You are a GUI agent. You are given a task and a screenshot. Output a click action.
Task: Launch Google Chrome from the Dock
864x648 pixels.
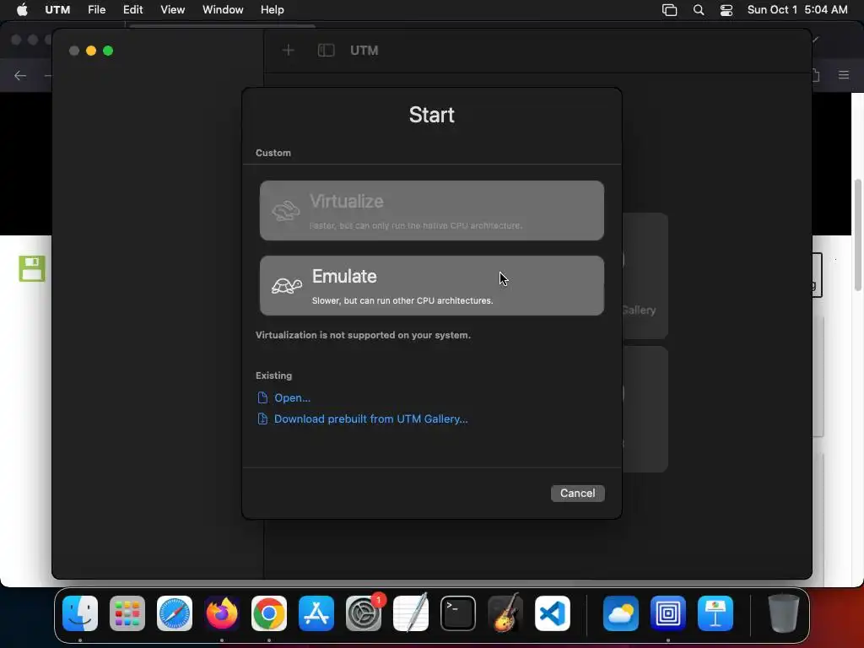point(269,613)
